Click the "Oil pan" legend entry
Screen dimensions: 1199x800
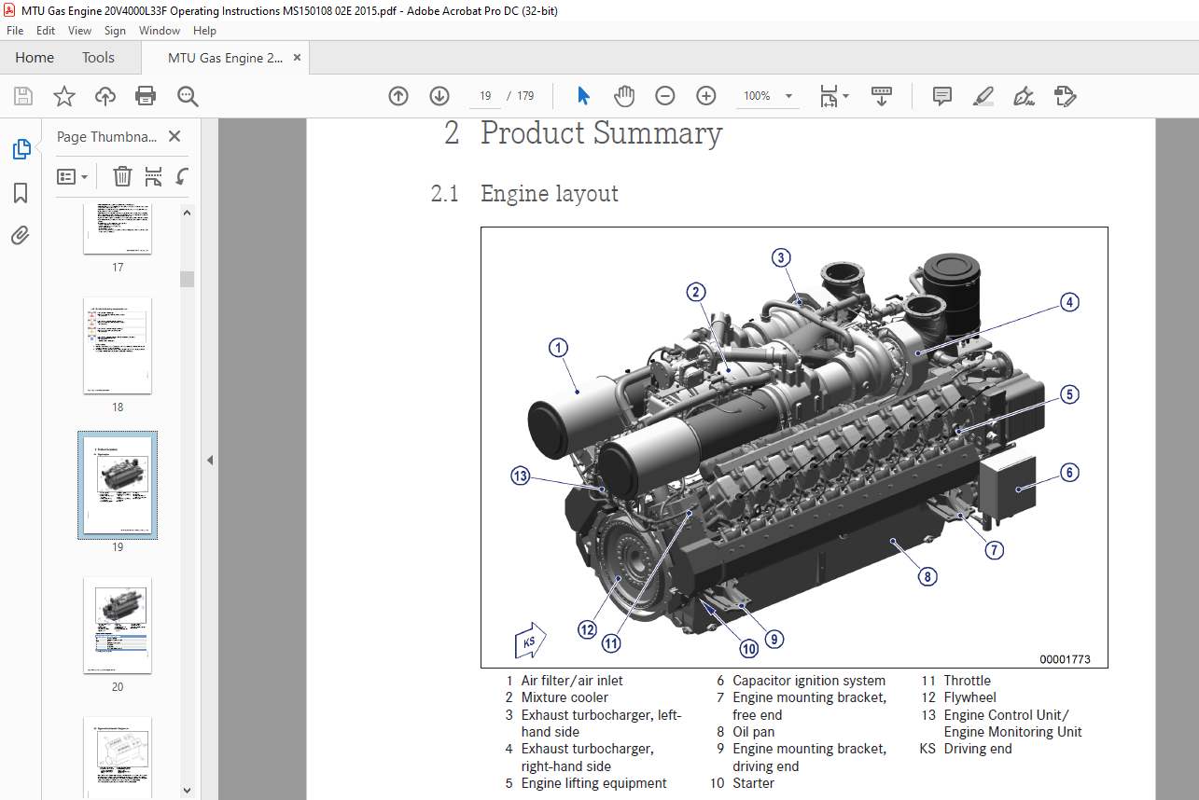pyautogui.click(x=754, y=732)
